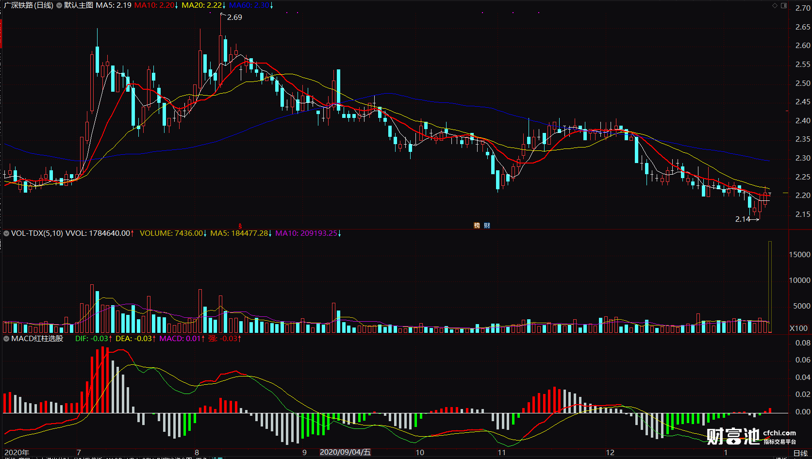Image resolution: width=812 pixels, height=459 pixels.
Task: Select the VOLUME: 7436.00 value
Action: click(171, 233)
